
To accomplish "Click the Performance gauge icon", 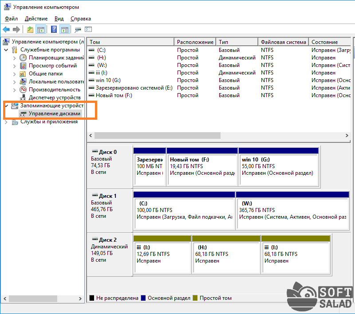I will pyautogui.click(x=23, y=90).
